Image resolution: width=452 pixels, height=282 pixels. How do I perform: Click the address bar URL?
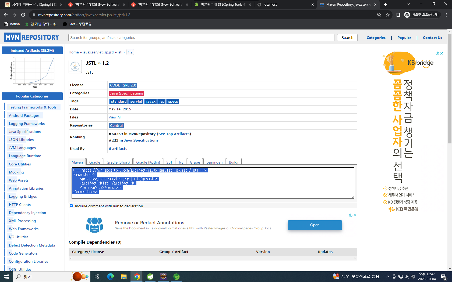[84, 15]
